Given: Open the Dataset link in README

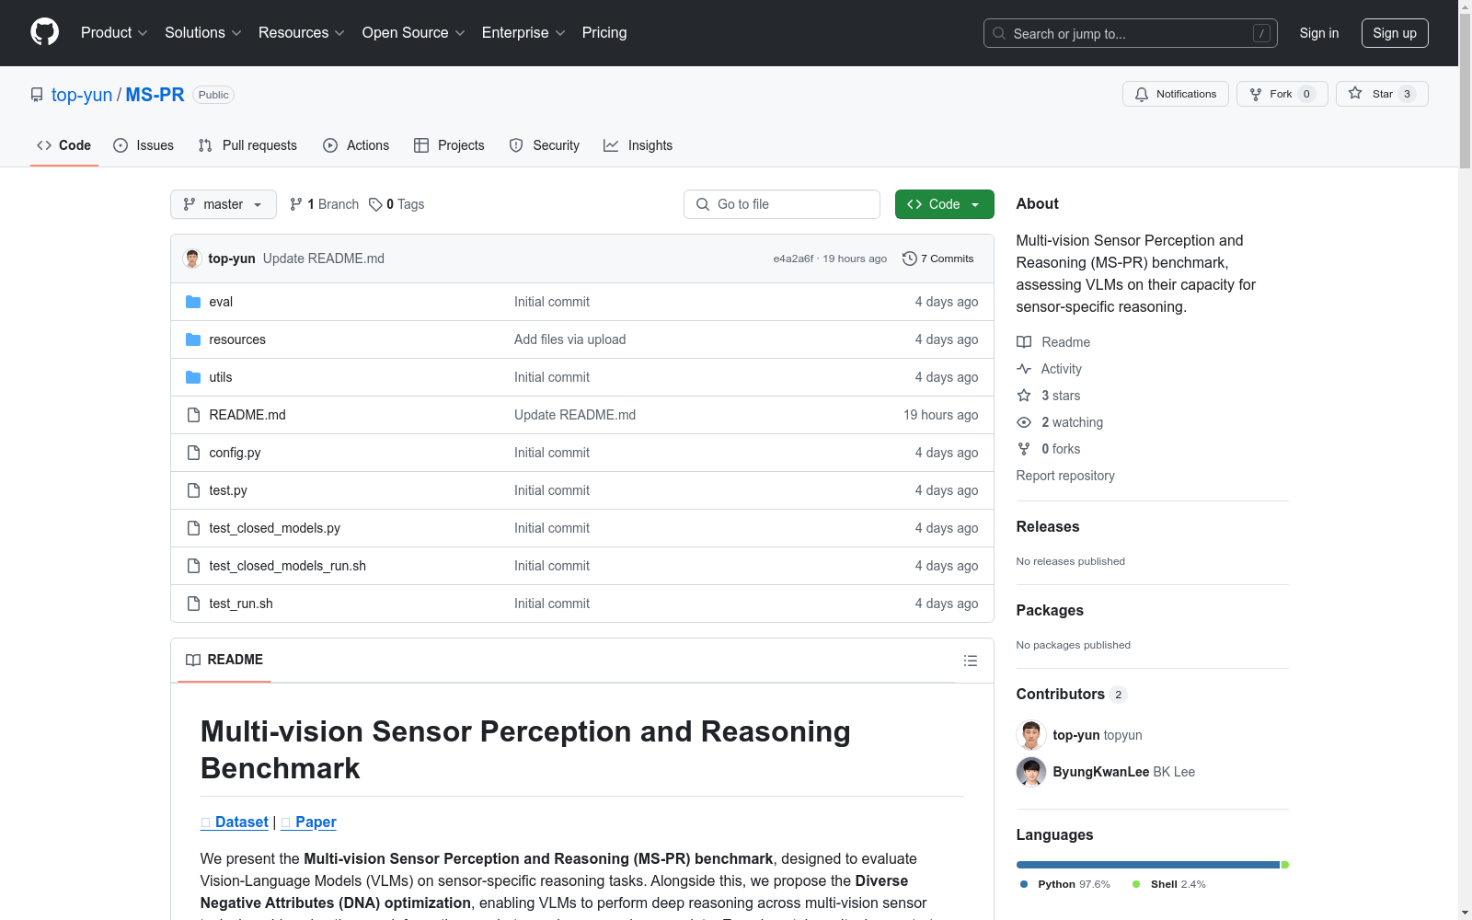Looking at the screenshot, I should coord(235,822).
